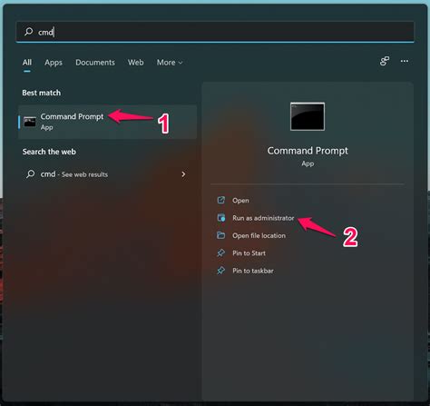Screen dimensions: 430x406
Task: Click magnifier icon beside cmd web result
Action: pyautogui.click(x=30, y=173)
